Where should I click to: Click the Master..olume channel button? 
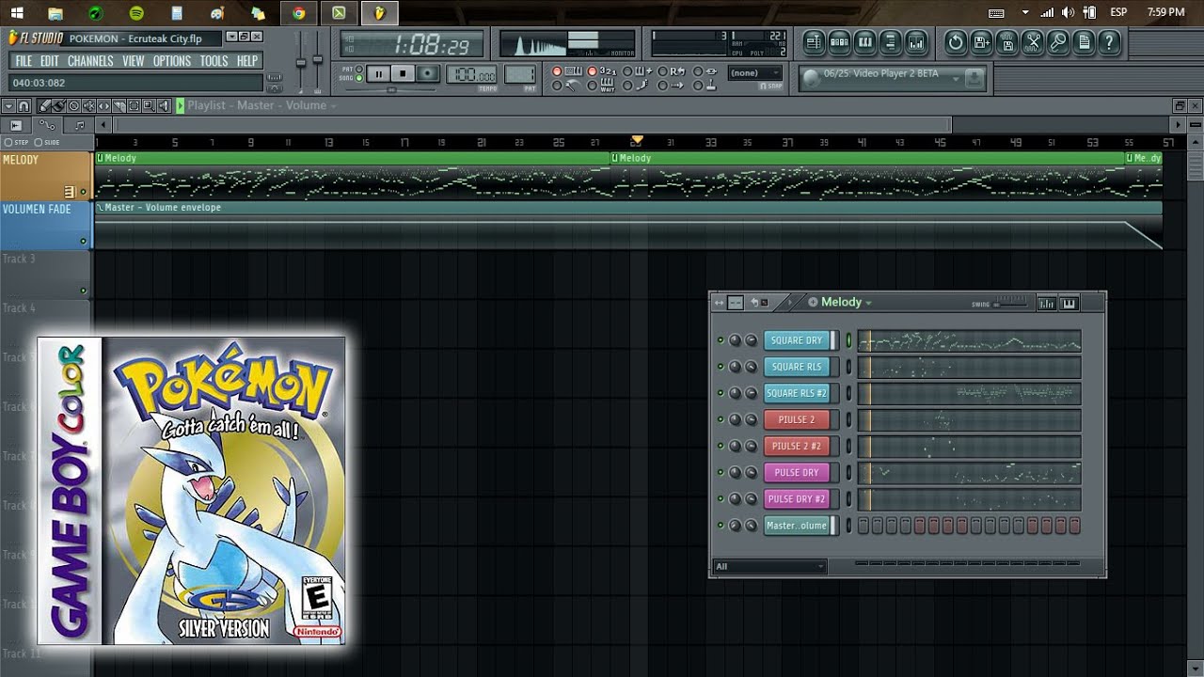(x=797, y=526)
